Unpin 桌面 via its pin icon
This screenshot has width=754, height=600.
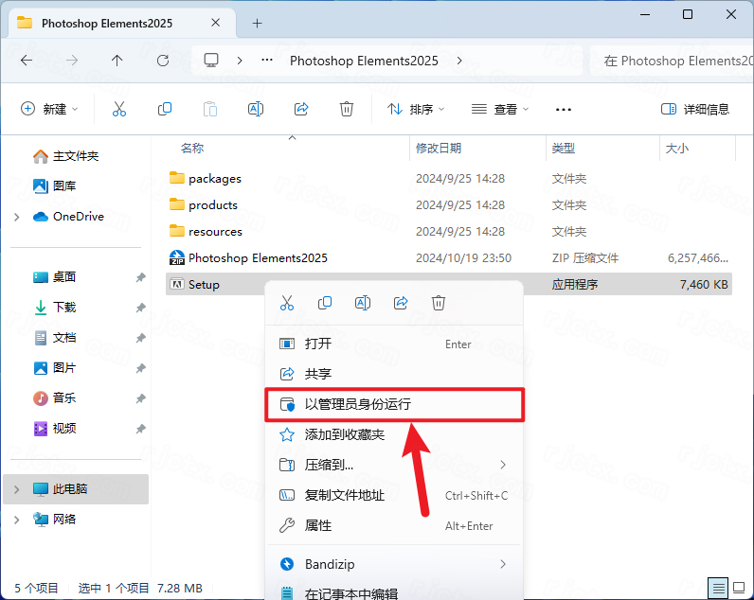(140, 277)
